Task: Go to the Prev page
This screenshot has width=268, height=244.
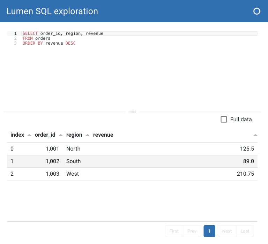Action: click(x=192, y=231)
